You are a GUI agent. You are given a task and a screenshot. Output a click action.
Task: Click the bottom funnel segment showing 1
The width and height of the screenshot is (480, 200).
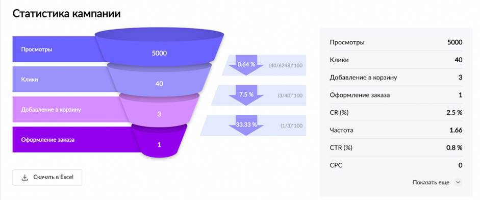point(159,141)
